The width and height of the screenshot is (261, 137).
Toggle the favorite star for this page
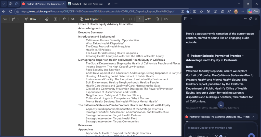[188, 11]
